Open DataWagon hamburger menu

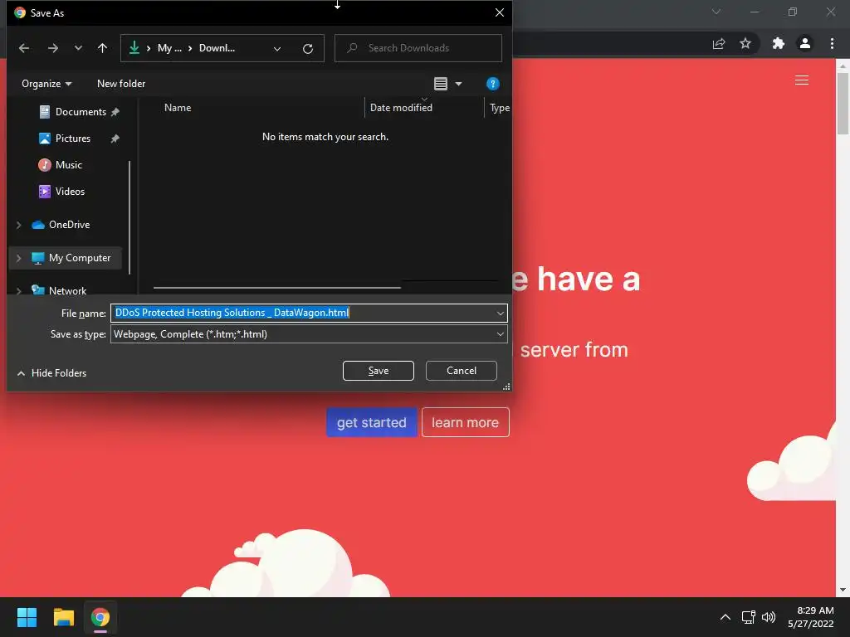point(802,80)
